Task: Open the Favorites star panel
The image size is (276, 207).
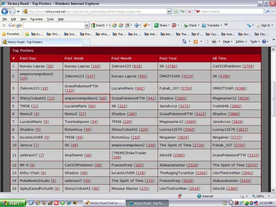Action: tap(12, 34)
